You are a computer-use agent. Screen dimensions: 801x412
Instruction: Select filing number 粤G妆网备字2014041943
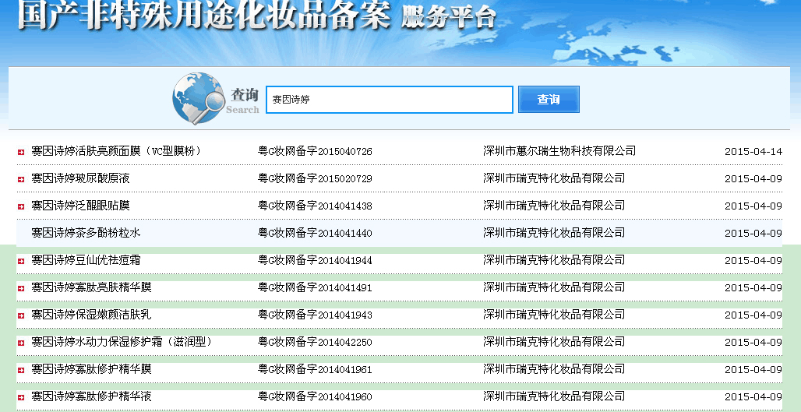tap(316, 315)
